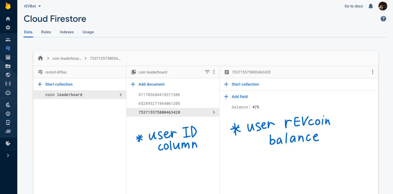The height and width of the screenshot is (194, 393).
Task: Open Machine Learning robot icon in sidebar
Action: [8, 92]
